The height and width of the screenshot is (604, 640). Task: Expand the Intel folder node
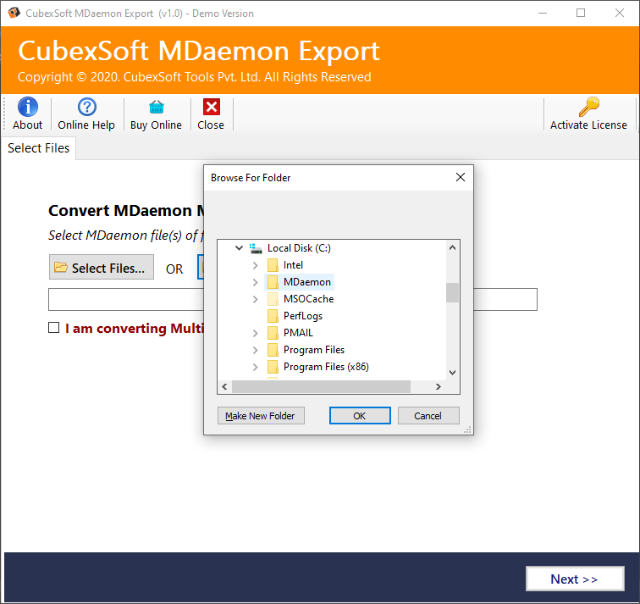click(255, 265)
